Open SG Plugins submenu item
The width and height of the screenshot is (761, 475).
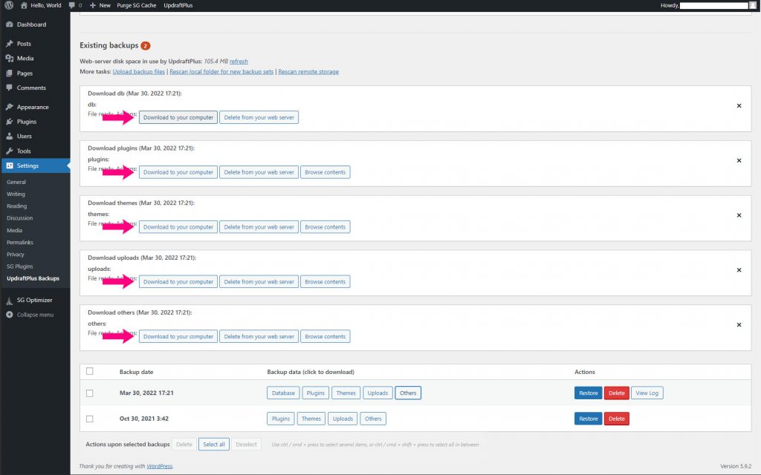point(20,266)
